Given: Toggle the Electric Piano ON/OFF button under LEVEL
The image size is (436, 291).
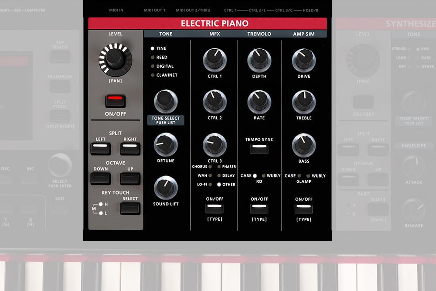Looking at the screenshot, I should tap(115, 100).
